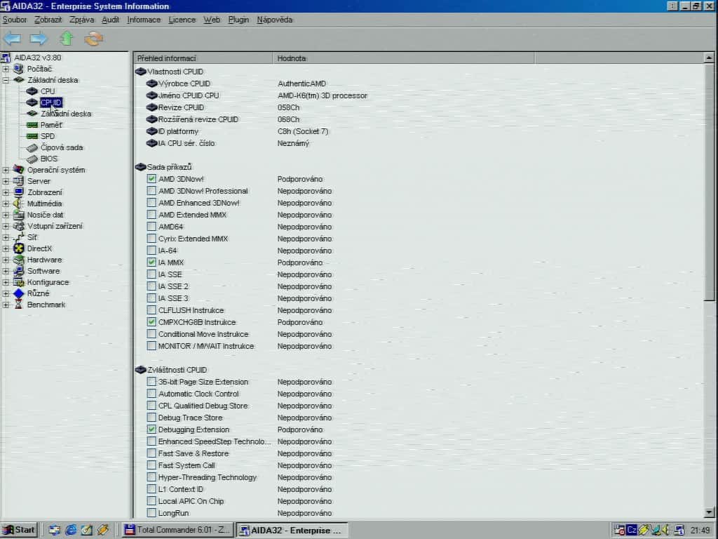Expand the Benchmark tree node
The image size is (718, 539).
[6, 305]
